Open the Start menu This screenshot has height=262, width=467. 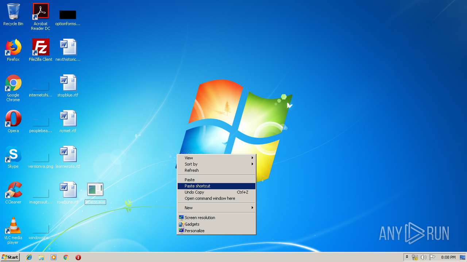pyautogui.click(x=10, y=257)
